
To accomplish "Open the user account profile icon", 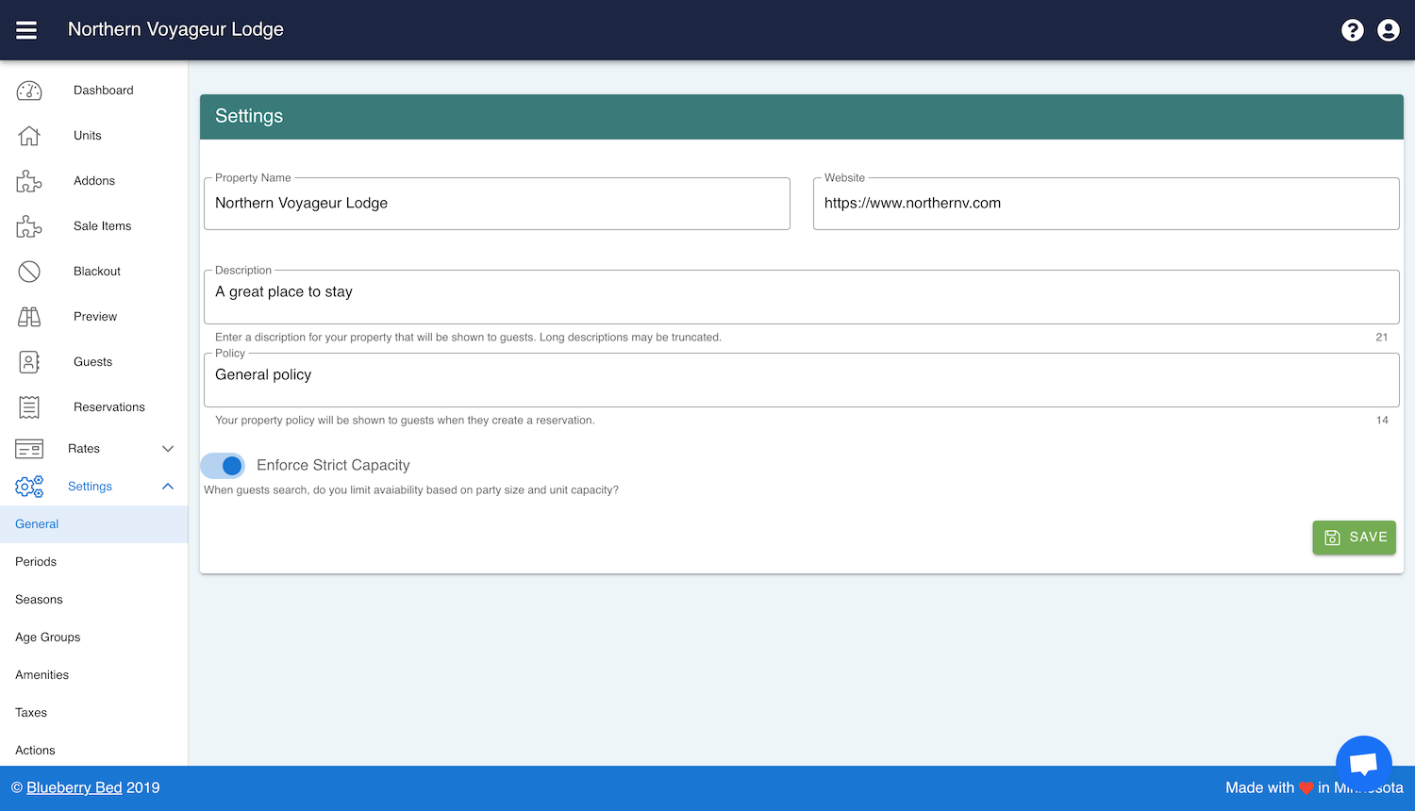I will 1388,30.
